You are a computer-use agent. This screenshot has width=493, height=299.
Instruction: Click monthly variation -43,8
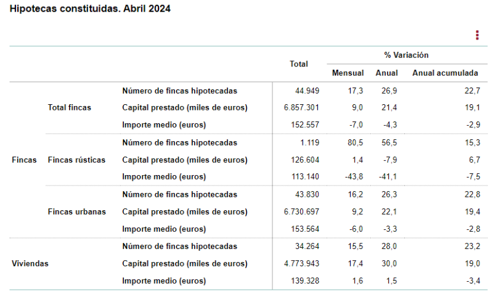tap(354, 177)
